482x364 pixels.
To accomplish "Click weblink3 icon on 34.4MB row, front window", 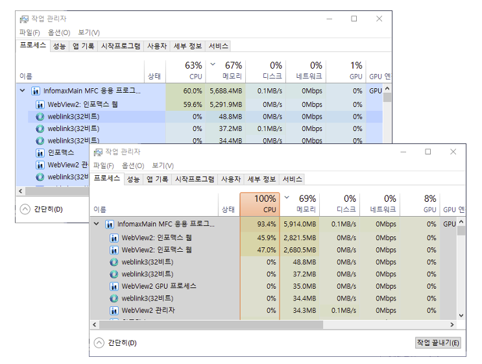I will click(x=114, y=298).
